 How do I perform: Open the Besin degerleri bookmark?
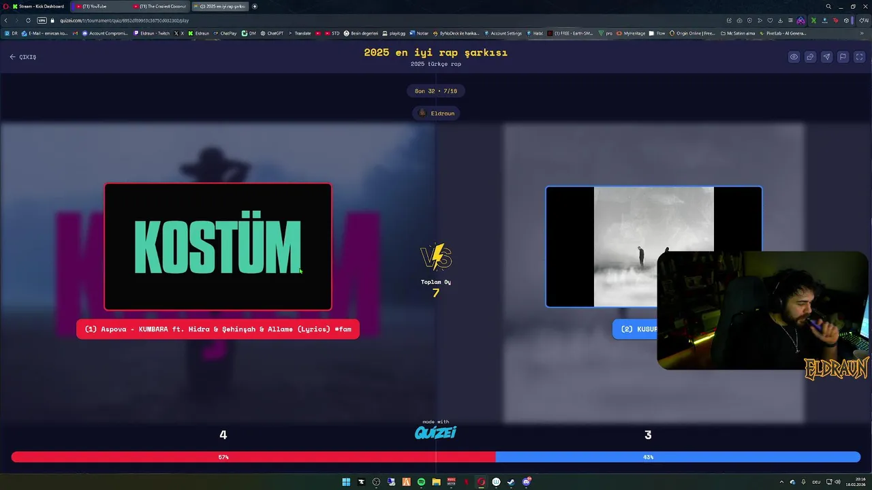[361, 33]
